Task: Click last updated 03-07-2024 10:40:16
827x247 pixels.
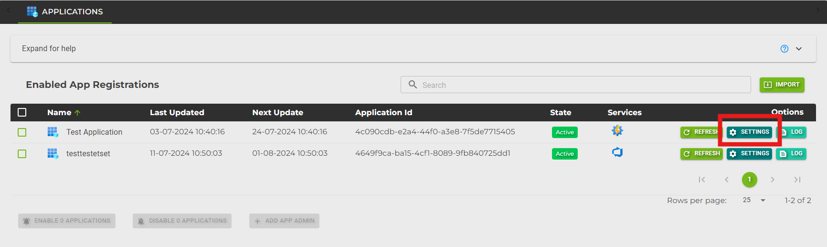Action: point(187,131)
